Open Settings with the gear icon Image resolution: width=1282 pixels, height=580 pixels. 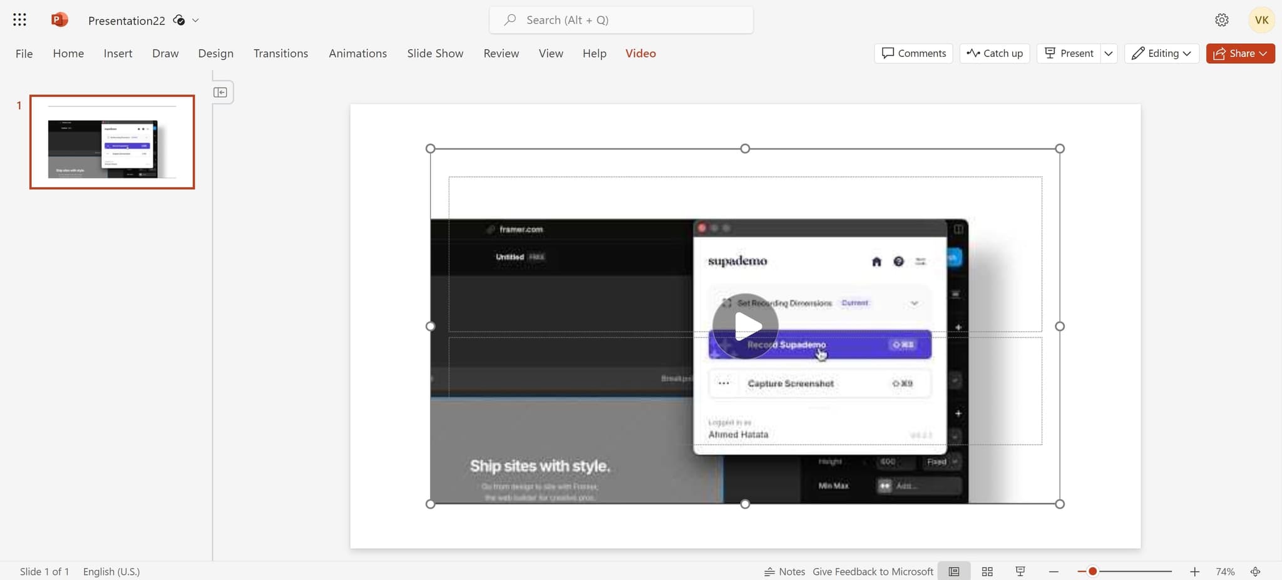(1221, 19)
